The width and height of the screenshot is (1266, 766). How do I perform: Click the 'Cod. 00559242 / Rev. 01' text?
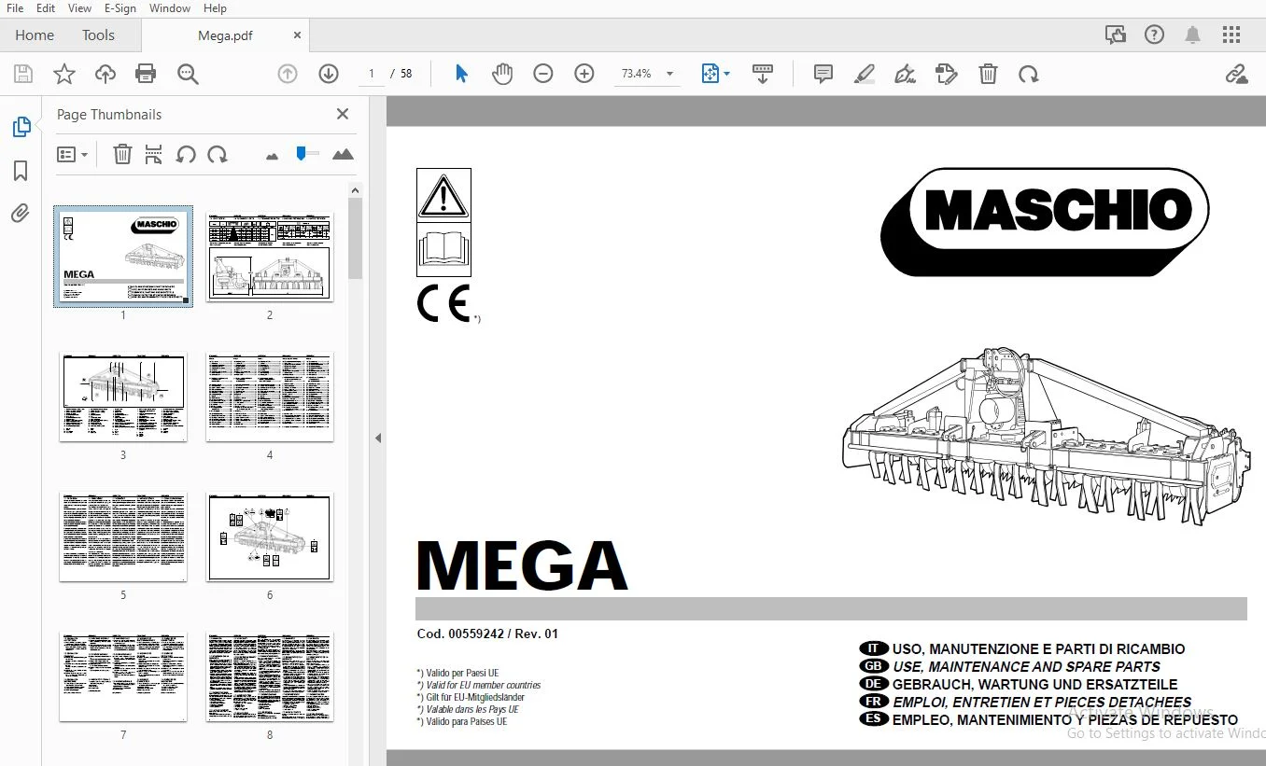tap(487, 634)
